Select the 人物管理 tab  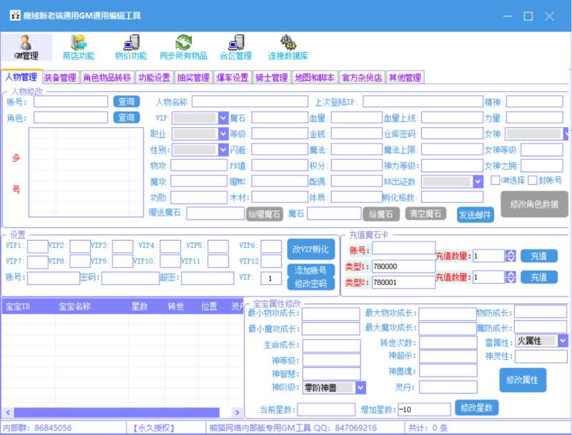tap(21, 77)
